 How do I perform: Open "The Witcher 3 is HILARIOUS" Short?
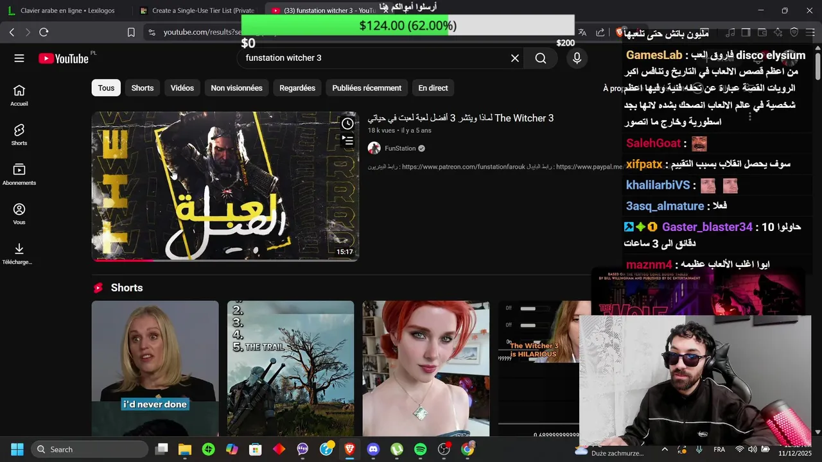tap(538, 368)
